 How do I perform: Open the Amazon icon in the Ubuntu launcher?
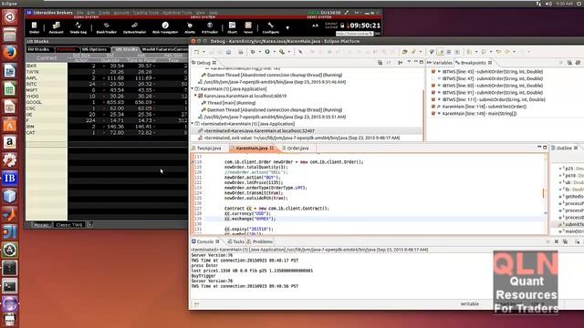point(10,142)
